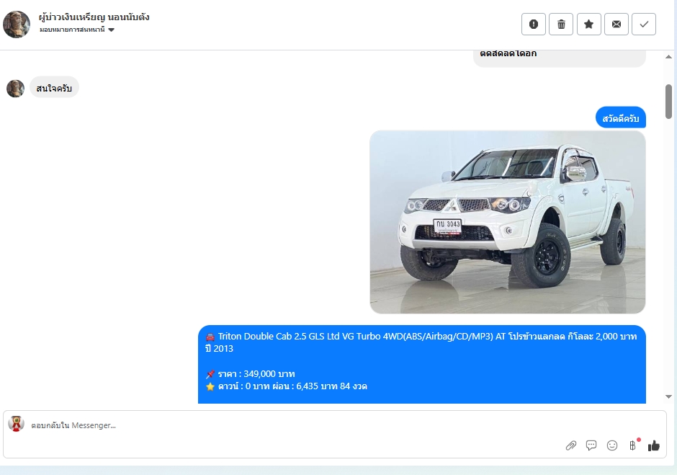Mark conversation unread with envelope icon
677x475 pixels.
click(x=616, y=25)
